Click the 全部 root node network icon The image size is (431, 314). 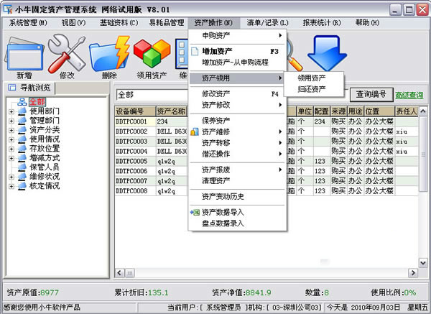[22, 102]
